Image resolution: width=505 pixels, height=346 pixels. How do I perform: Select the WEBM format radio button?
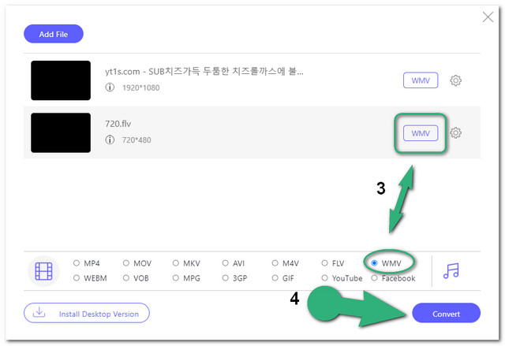coord(77,278)
